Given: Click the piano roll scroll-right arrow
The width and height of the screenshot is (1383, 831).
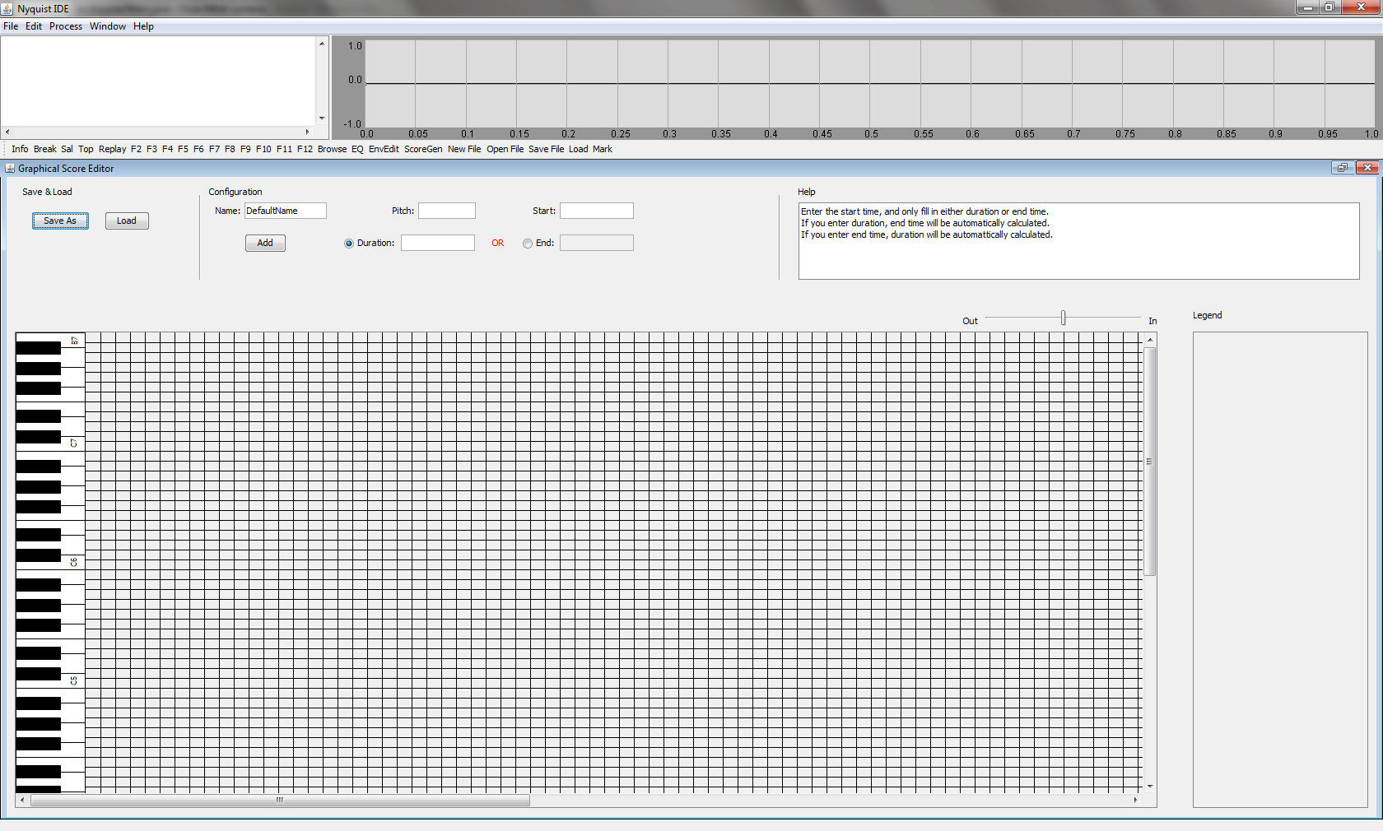Looking at the screenshot, I should pos(1135,800).
